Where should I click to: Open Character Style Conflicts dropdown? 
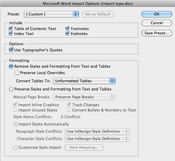(x=97, y=139)
